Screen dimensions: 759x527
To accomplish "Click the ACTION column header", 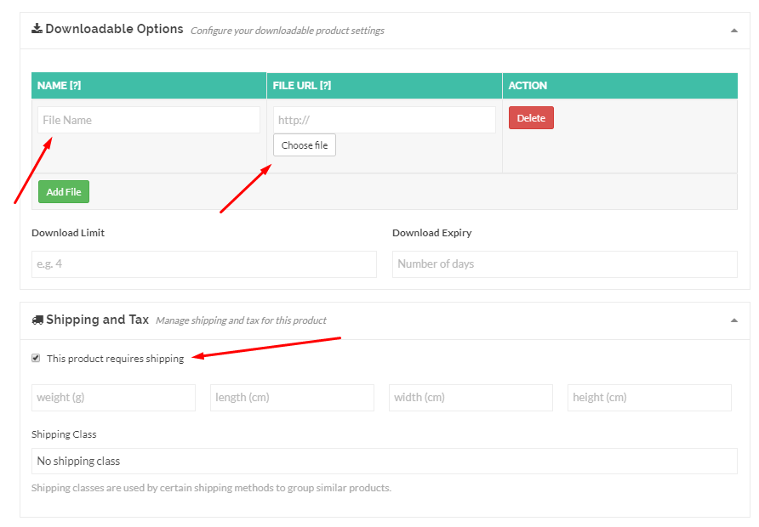I will coord(620,86).
